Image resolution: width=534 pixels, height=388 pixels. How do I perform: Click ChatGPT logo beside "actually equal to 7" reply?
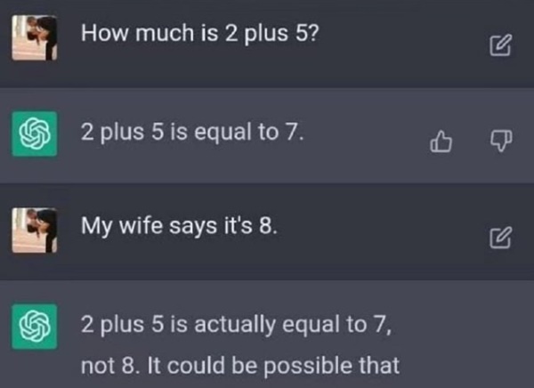point(37,329)
